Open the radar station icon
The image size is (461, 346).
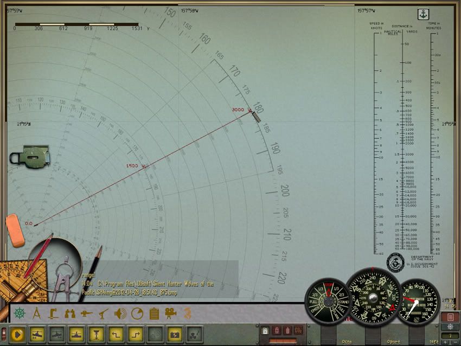[x=137, y=313]
